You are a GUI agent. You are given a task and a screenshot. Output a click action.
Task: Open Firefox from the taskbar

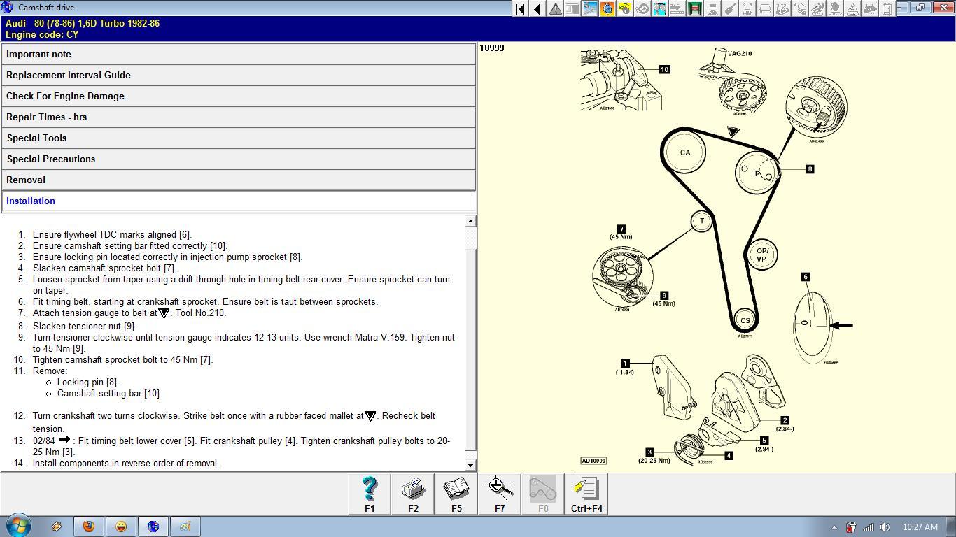tap(89, 527)
